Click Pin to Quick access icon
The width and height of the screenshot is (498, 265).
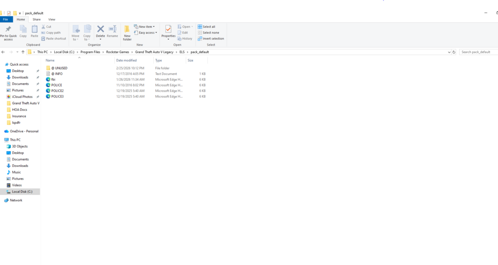pos(8,29)
